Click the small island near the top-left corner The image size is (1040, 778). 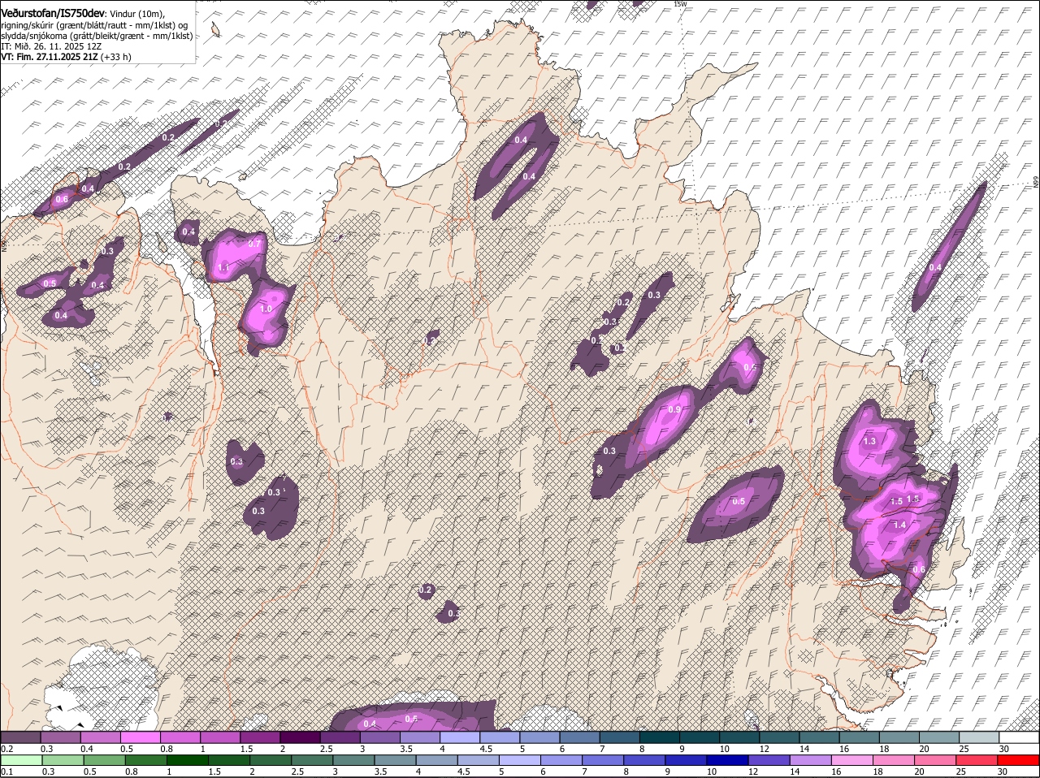pos(216,30)
